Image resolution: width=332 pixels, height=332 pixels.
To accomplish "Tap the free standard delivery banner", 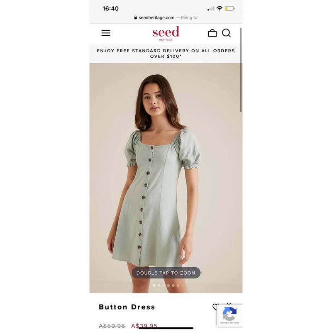I will pos(166,54).
